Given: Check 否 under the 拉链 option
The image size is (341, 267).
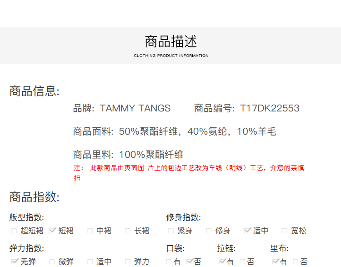Looking at the screenshot, I should click(x=242, y=262).
